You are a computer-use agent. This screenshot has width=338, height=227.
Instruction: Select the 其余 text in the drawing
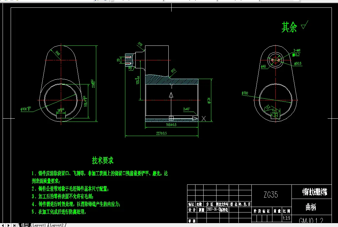pos(289,27)
